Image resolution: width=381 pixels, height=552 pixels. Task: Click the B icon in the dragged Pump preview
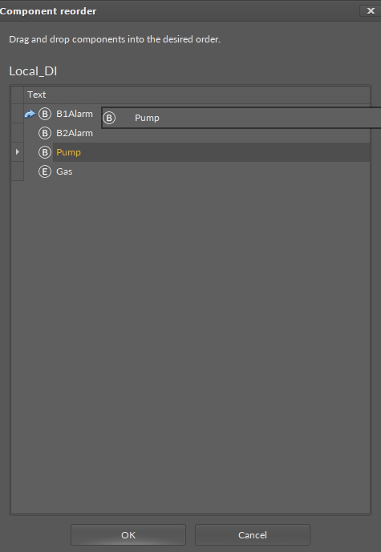[x=109, y=118]
